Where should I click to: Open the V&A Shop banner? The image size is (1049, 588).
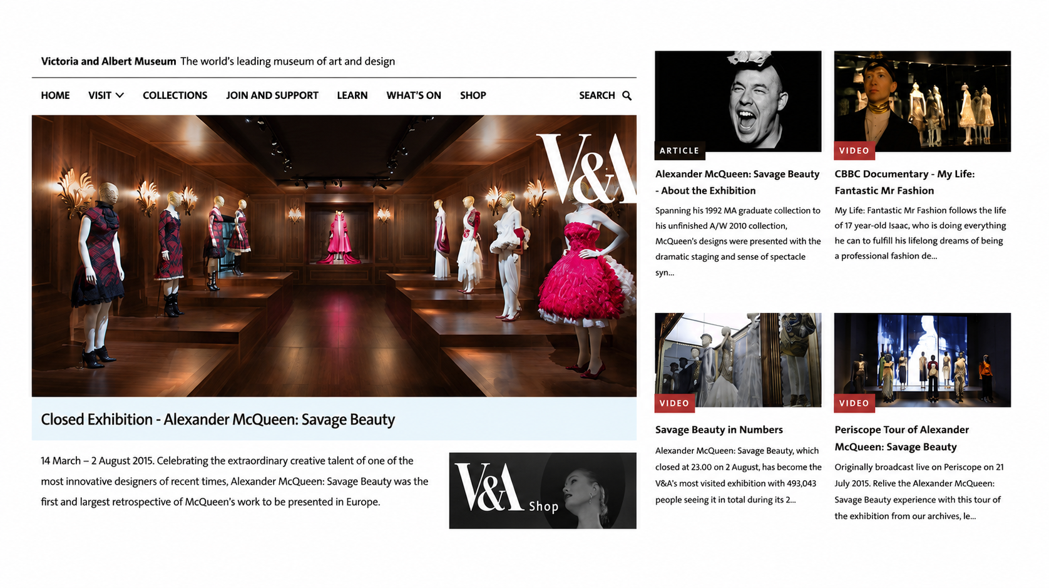tap(543, 490)
